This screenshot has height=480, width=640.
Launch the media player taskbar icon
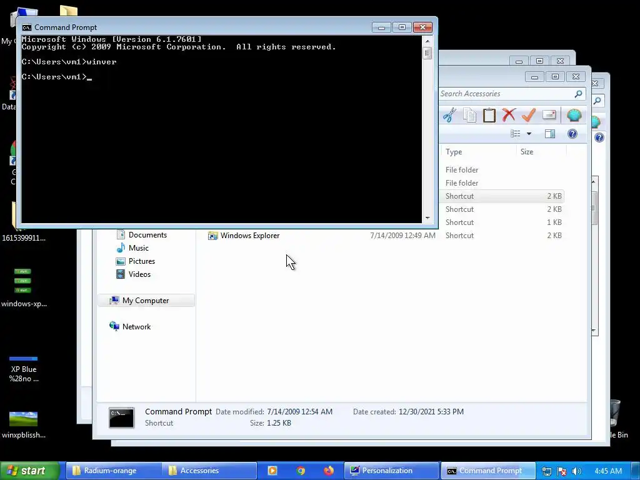272,471
